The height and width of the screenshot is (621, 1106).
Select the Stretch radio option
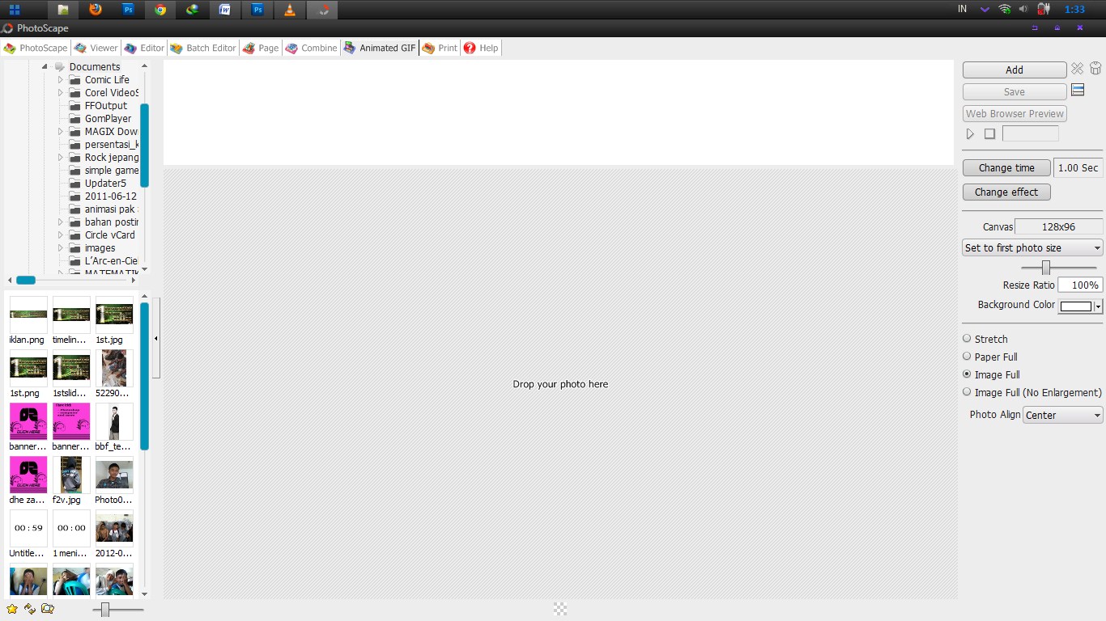[x=967, y=338]
